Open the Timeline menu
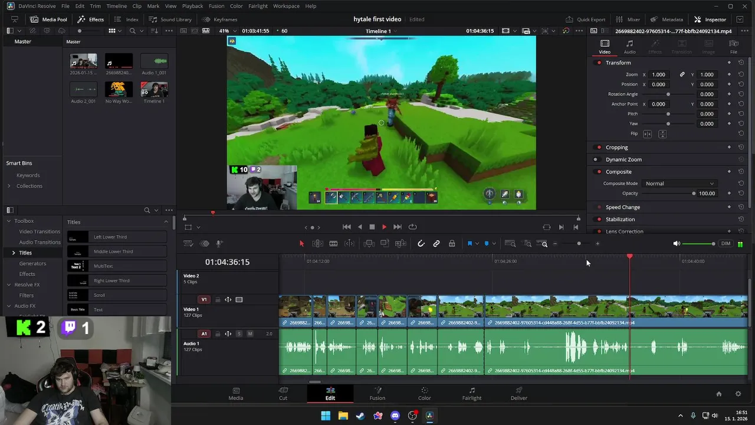The height and width of the screenshot is (425, 755). [x=116, y=6]
